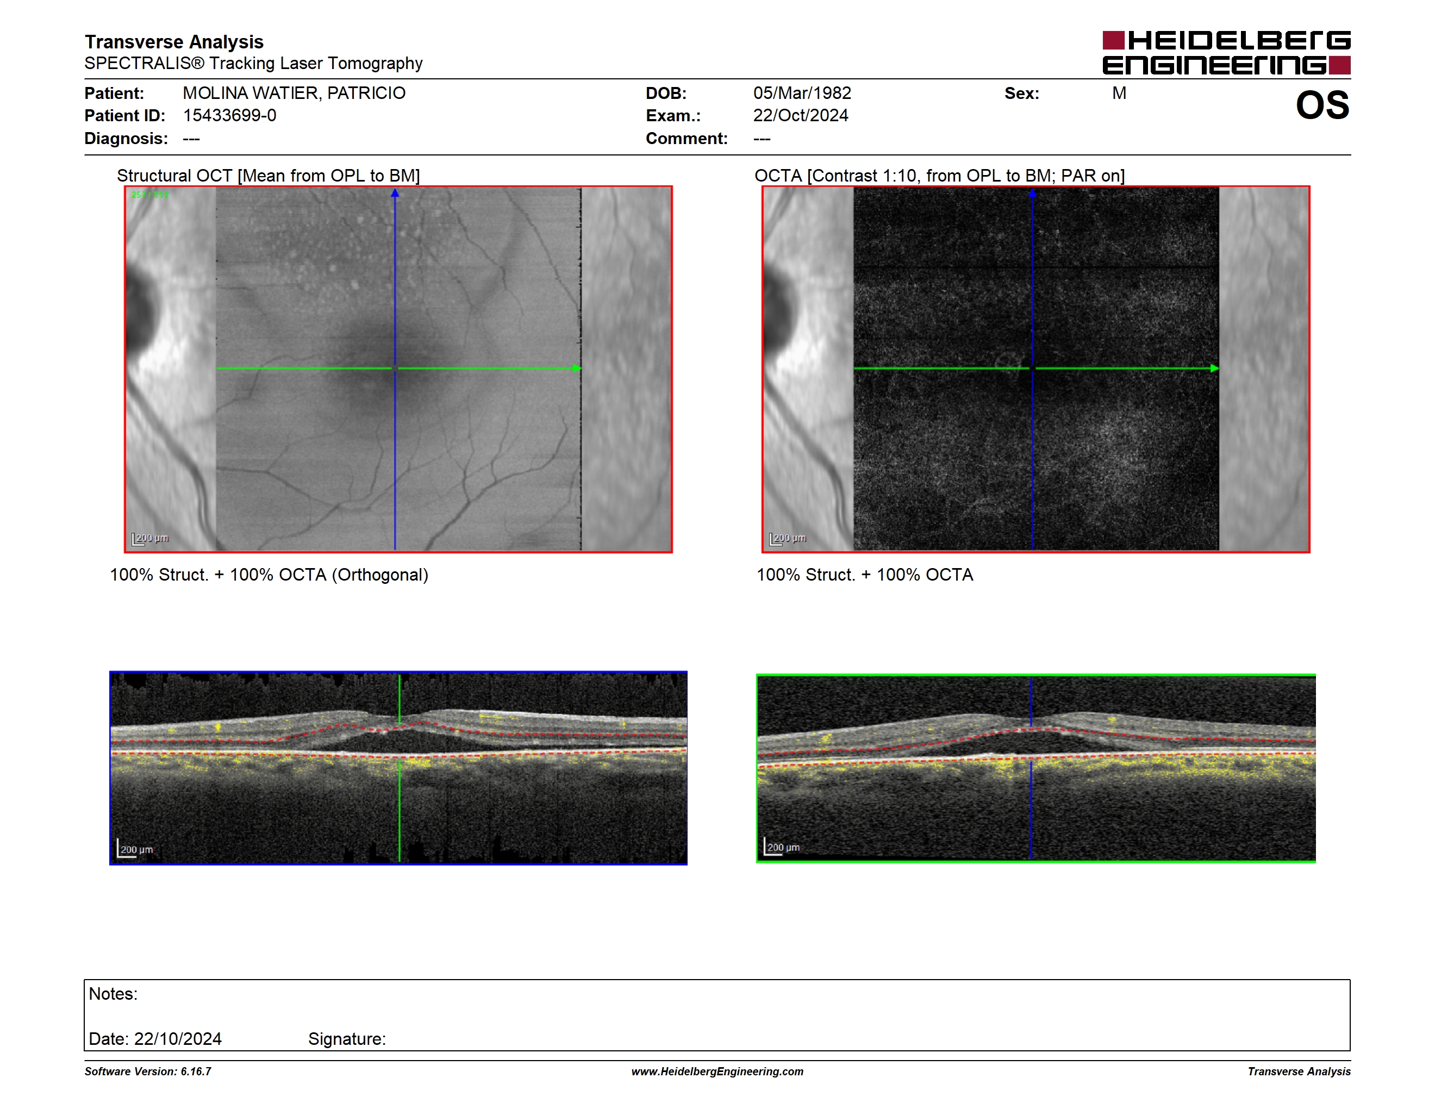The width and height of the screenshot is (1435, 1109).
Task: Click 'OCTA [Contrast 1:10, from OPL to BM; PAR on]' caption
Action: pyautogui.click(x=940, y=176)
